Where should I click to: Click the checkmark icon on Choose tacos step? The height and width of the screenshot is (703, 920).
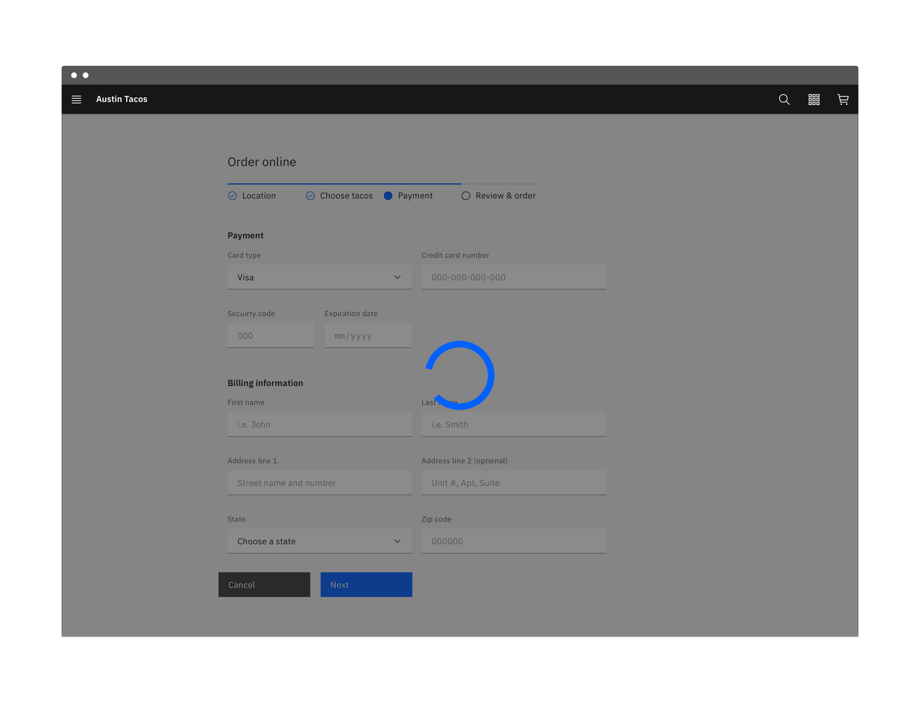pos(310,195)
